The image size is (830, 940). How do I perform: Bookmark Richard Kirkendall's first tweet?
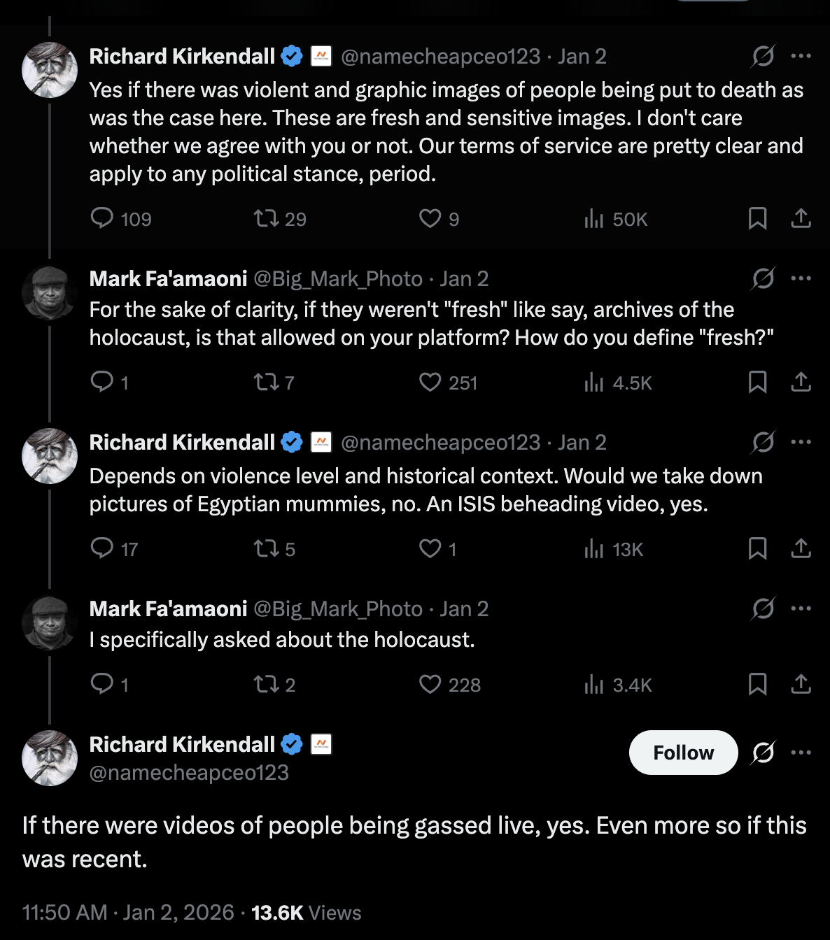(x=757, y=218)
